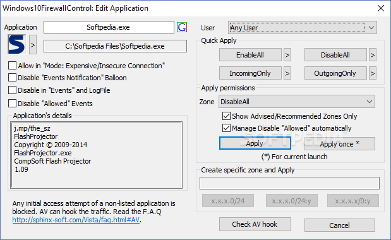
Task: Click the x.x.x.0/24:y zone template button
Action: (291, 201)
